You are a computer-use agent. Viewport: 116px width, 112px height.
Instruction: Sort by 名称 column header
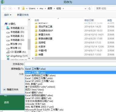[37, 20]
